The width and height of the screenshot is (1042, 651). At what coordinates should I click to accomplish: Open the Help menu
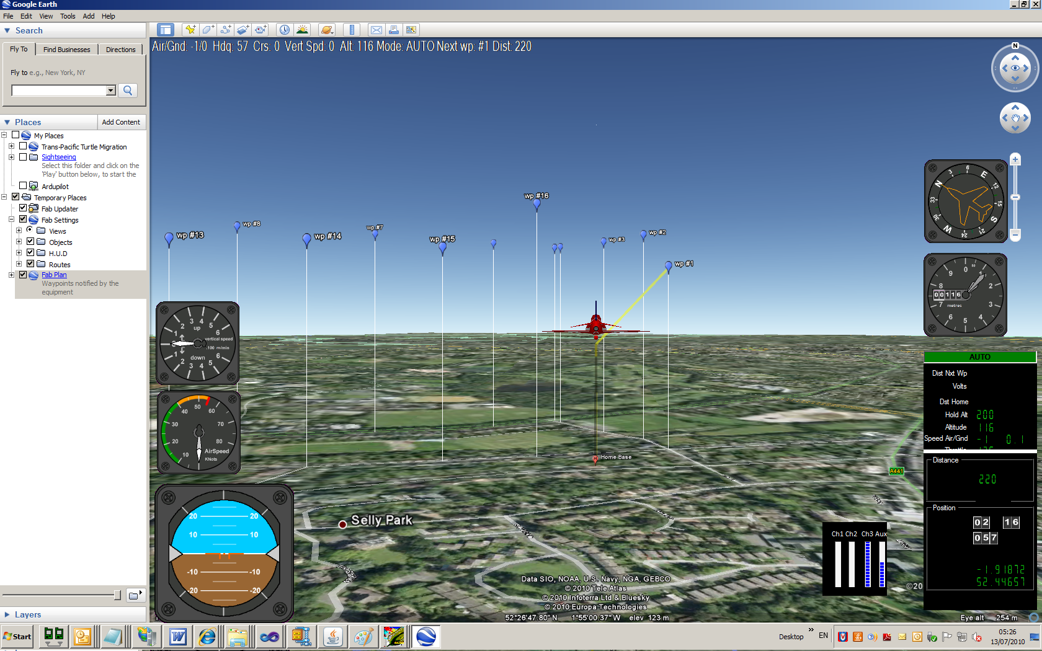click(x=108, y=16)
